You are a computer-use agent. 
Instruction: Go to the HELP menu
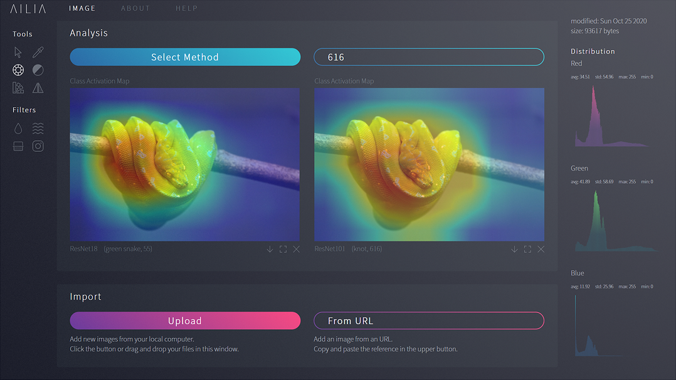click(187, 9)
